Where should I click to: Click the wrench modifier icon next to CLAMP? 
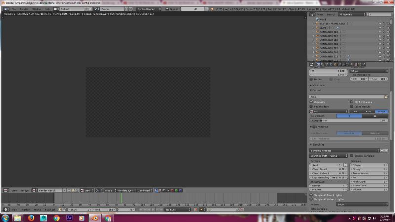(337, 28)
